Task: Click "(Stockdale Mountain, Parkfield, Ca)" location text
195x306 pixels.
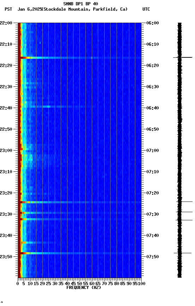Action: (85, 9)
